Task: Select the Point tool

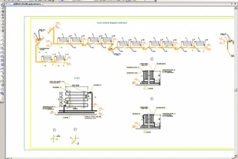Action: click(2, 36)
